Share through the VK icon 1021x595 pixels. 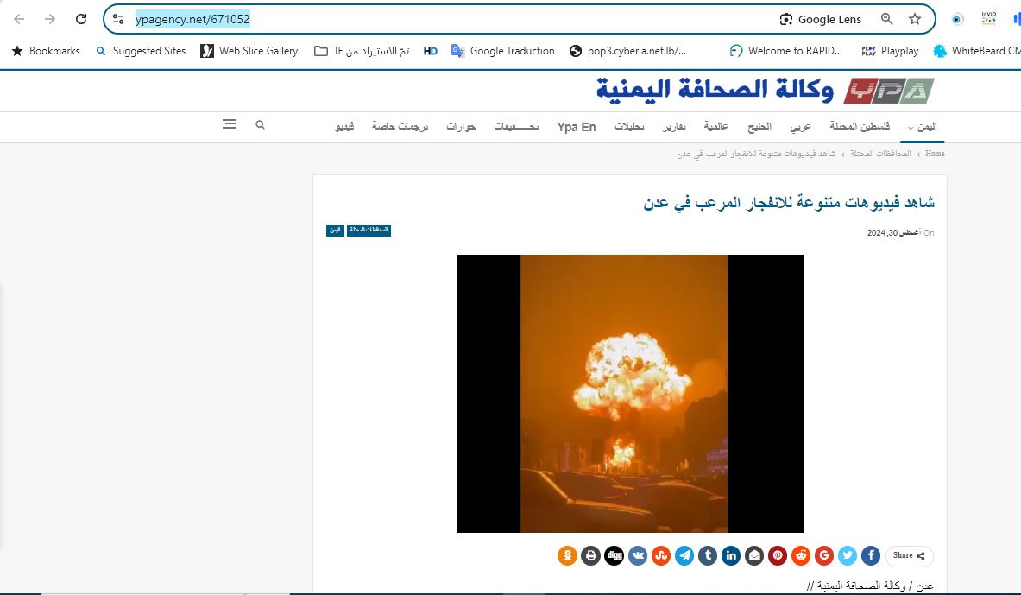tap(638, 555)
